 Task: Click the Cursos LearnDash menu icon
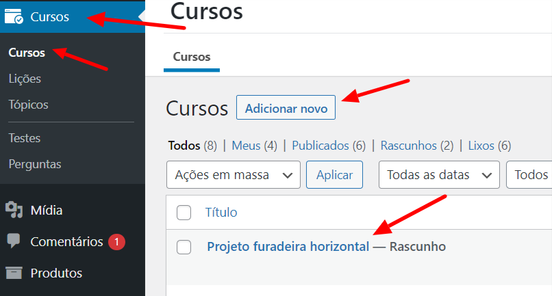tap(14, 16)
